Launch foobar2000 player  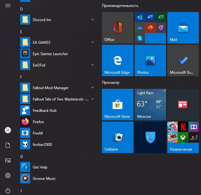58,144
